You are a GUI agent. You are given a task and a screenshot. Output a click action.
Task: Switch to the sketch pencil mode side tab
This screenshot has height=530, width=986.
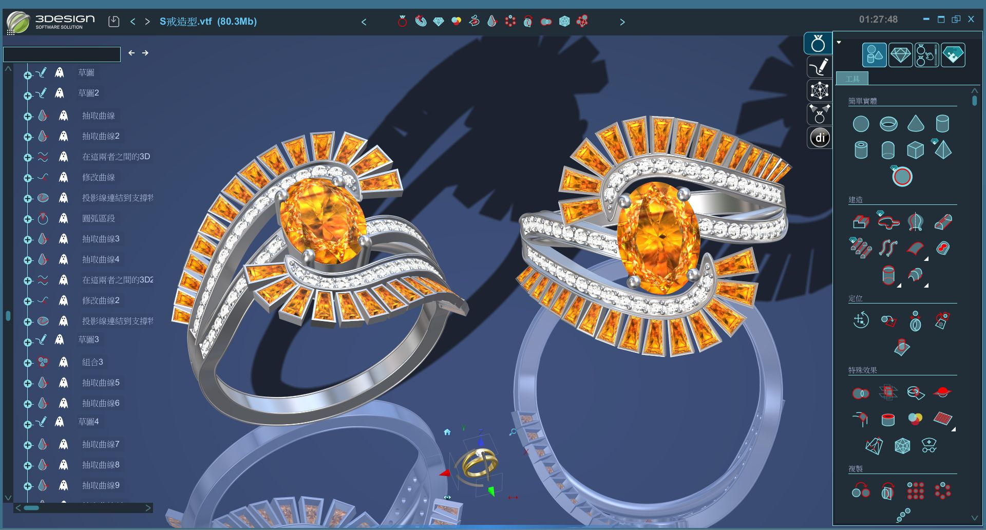coord(820,67)
